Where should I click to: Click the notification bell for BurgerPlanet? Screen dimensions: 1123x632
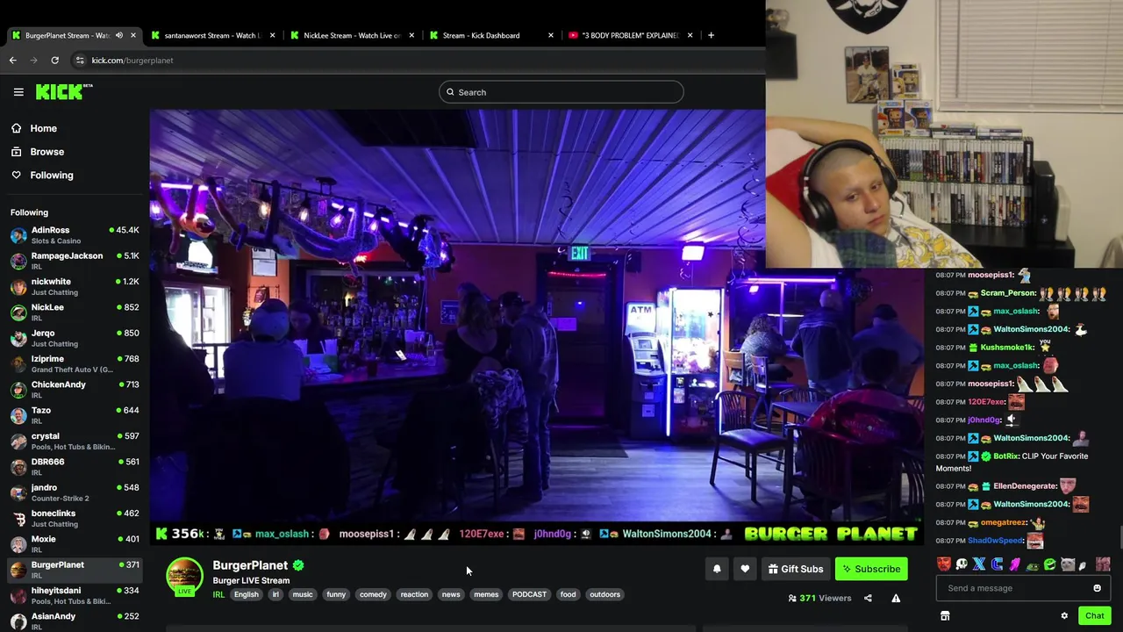pyautogui.click(x=717, y=569)
